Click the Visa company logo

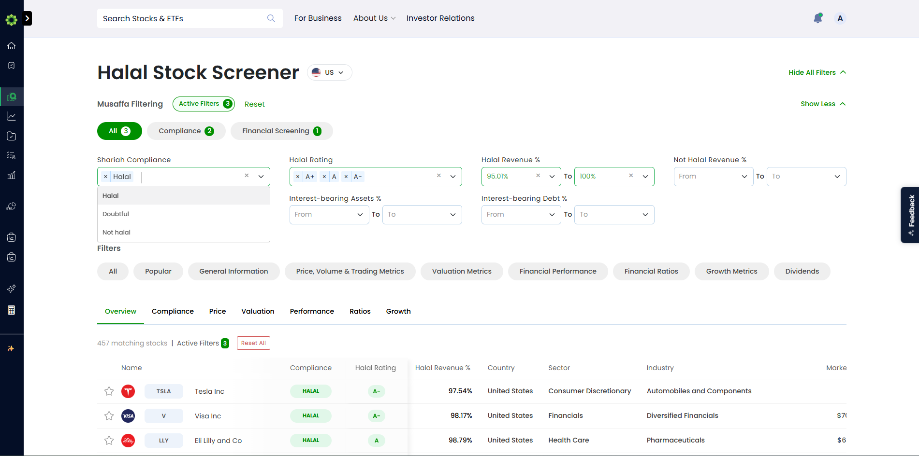128,416
